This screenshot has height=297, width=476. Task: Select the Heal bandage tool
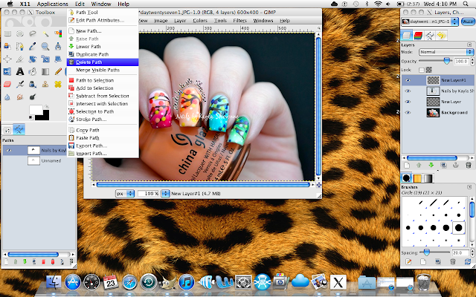58,84
